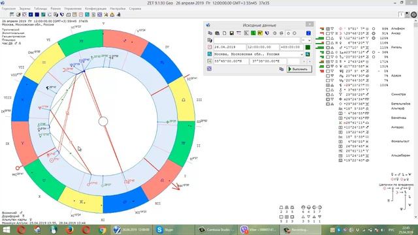The width and height of the screenshot is (418, 235).
Task: Close the Исходные данные dialog
Action: coord(310,24)
